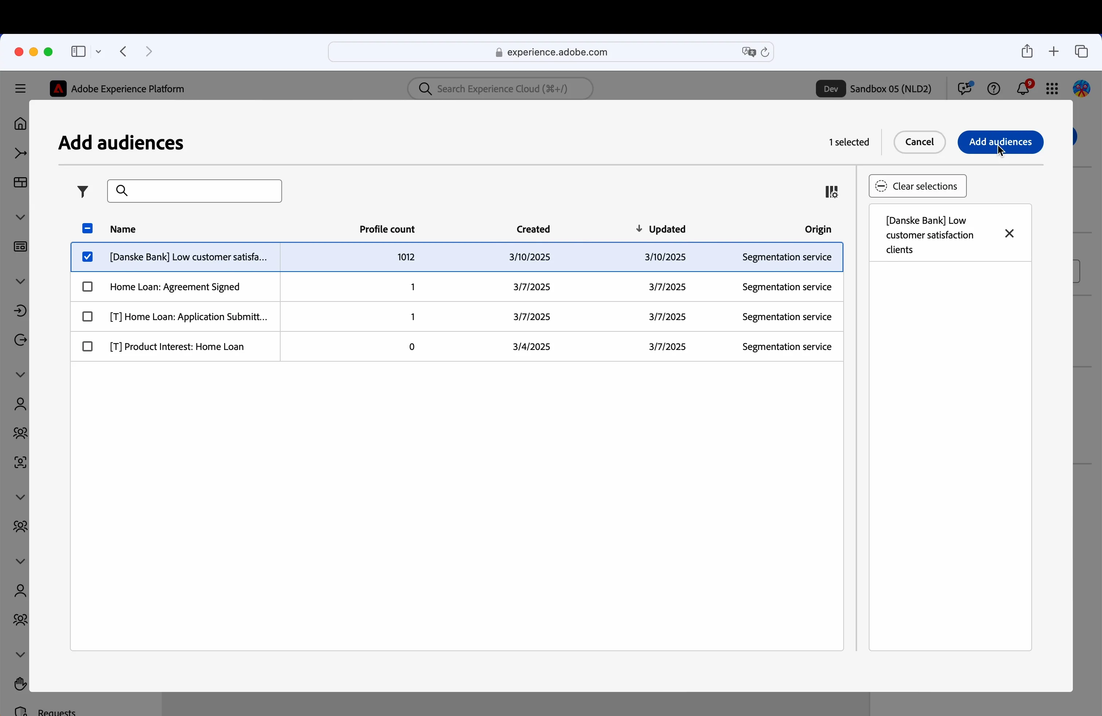
Task: Open the column settings icon
Action: pos(831,192)
